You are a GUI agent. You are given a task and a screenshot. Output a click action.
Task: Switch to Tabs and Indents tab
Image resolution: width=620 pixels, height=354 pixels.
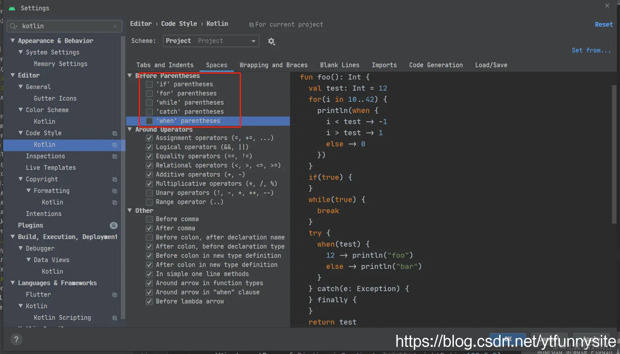coord(165,65)
